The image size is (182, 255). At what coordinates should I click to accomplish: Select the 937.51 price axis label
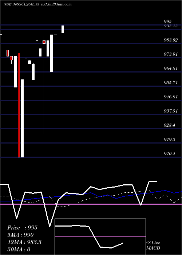click(x=171, y=111)
